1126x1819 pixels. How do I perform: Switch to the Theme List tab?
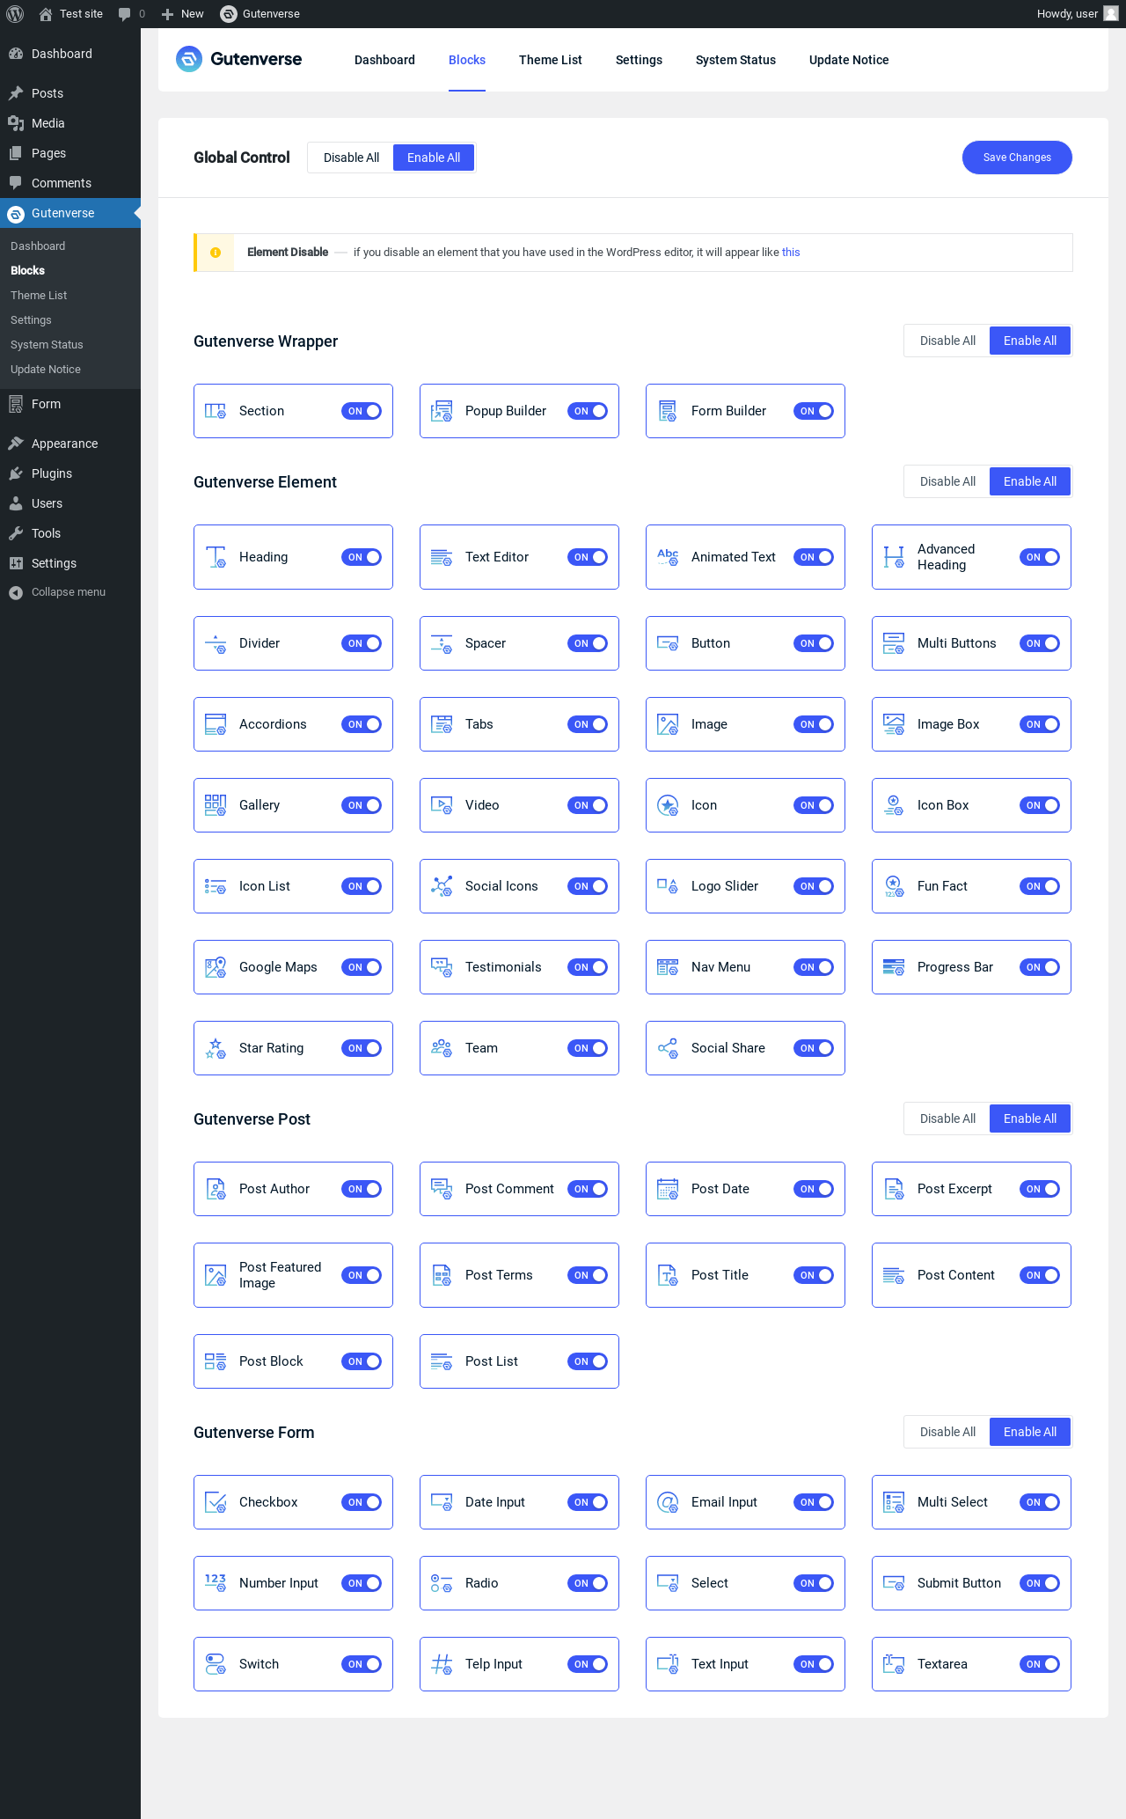click(551, 60)
